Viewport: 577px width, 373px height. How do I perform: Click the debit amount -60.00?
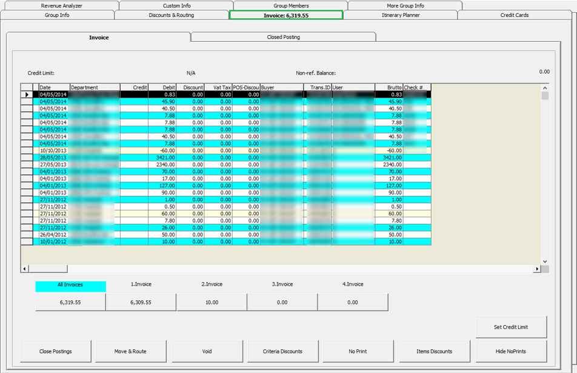[162, 150]
